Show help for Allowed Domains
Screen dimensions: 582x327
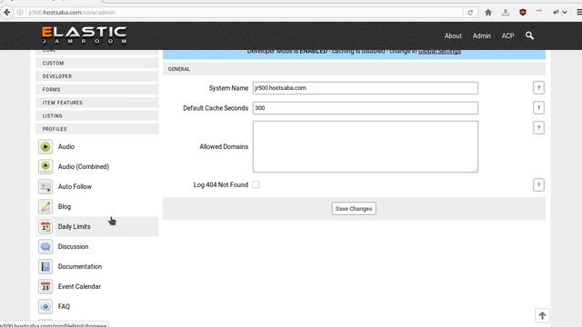(x=538, y=128)
